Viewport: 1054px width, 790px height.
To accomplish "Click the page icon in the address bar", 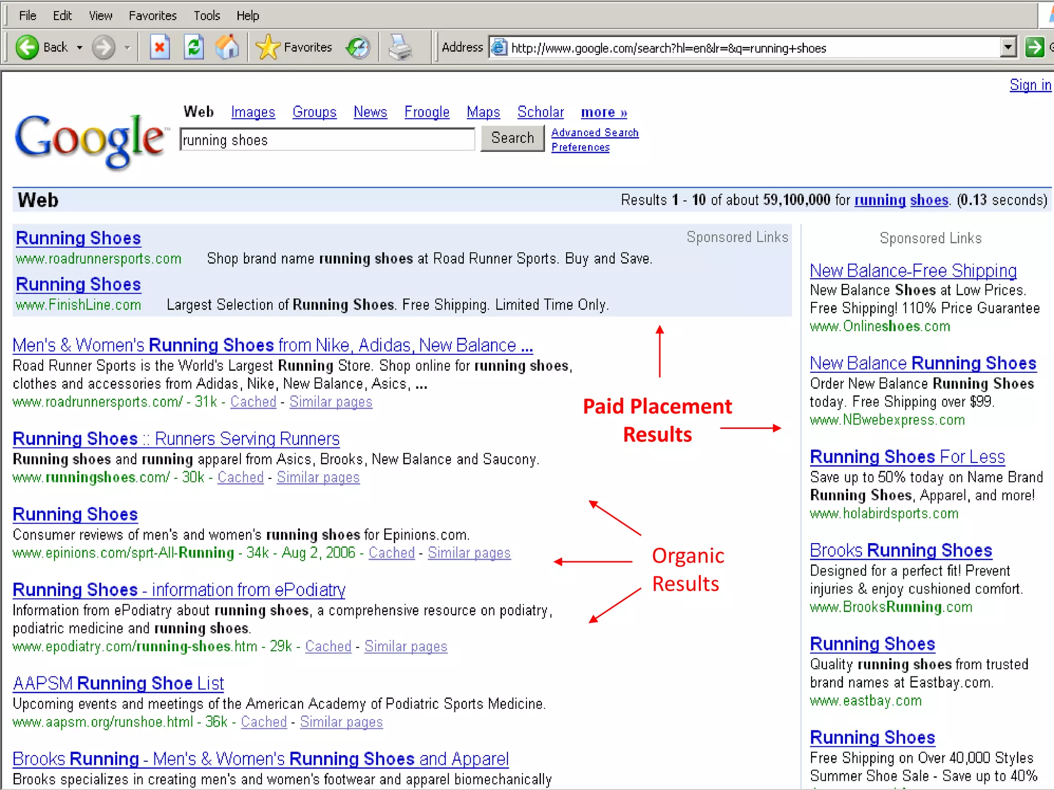I will pos(499,48).
